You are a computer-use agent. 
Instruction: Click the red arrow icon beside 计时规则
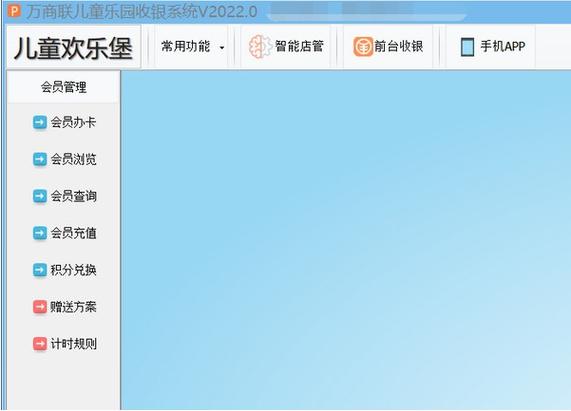40,344
